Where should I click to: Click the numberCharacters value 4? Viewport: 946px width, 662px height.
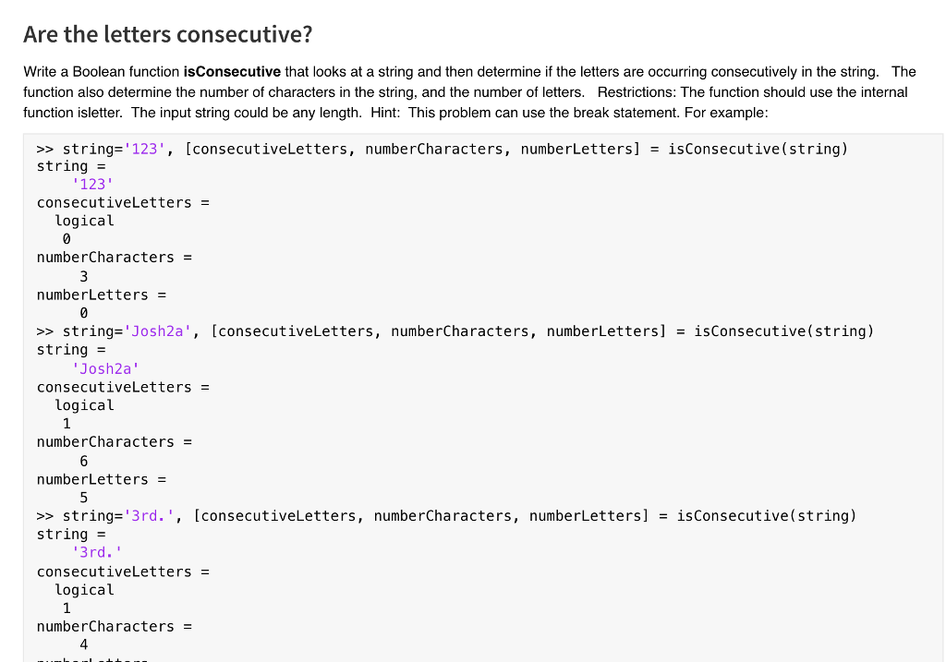(84, 644)
